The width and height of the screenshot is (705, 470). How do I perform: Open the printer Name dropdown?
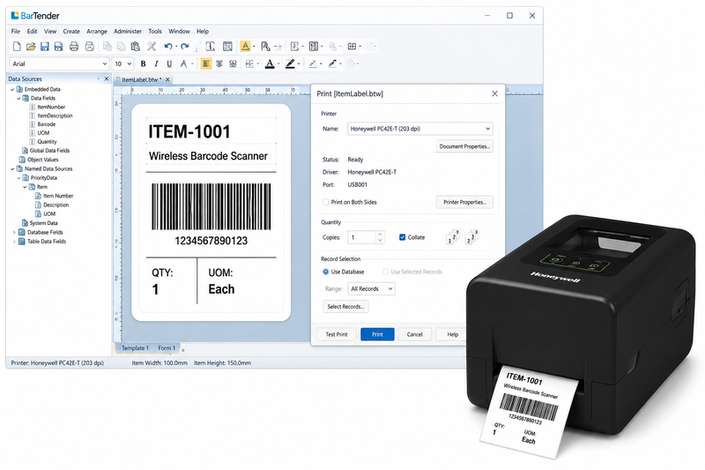(488, 129)
